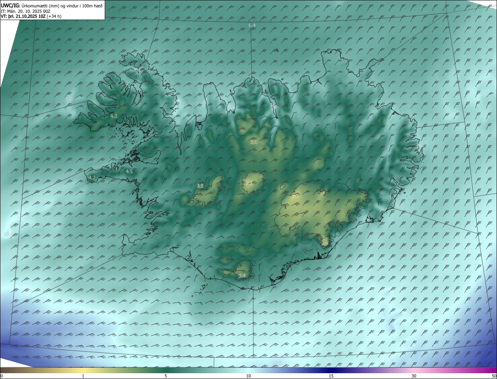The height and width of the screenshot is (379, 497).
Task: Click the UWC/IG Úrkomumætti title line
Action: point(52,6)
